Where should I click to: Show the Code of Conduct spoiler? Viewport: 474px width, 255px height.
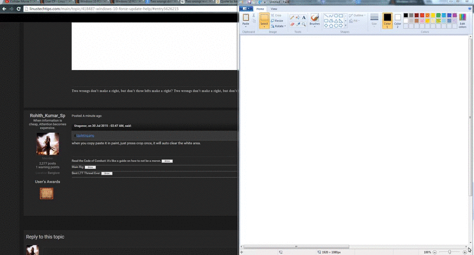[167, 161]
